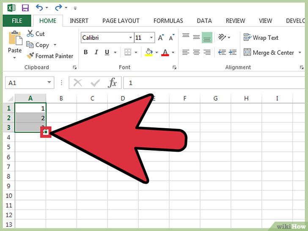Switch to the HOME tab

[x=48, y=21]
